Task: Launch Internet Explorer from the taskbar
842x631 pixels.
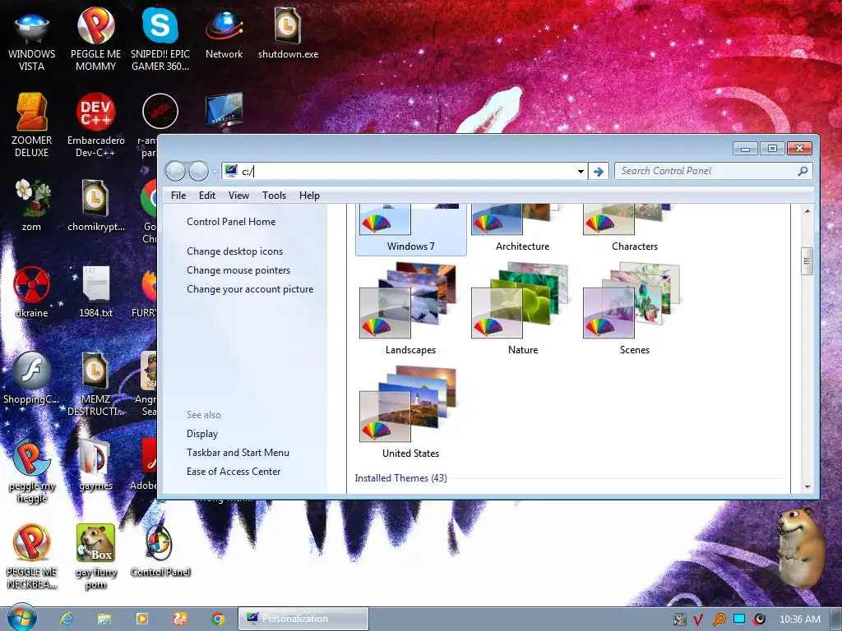Action: [67, 619]
